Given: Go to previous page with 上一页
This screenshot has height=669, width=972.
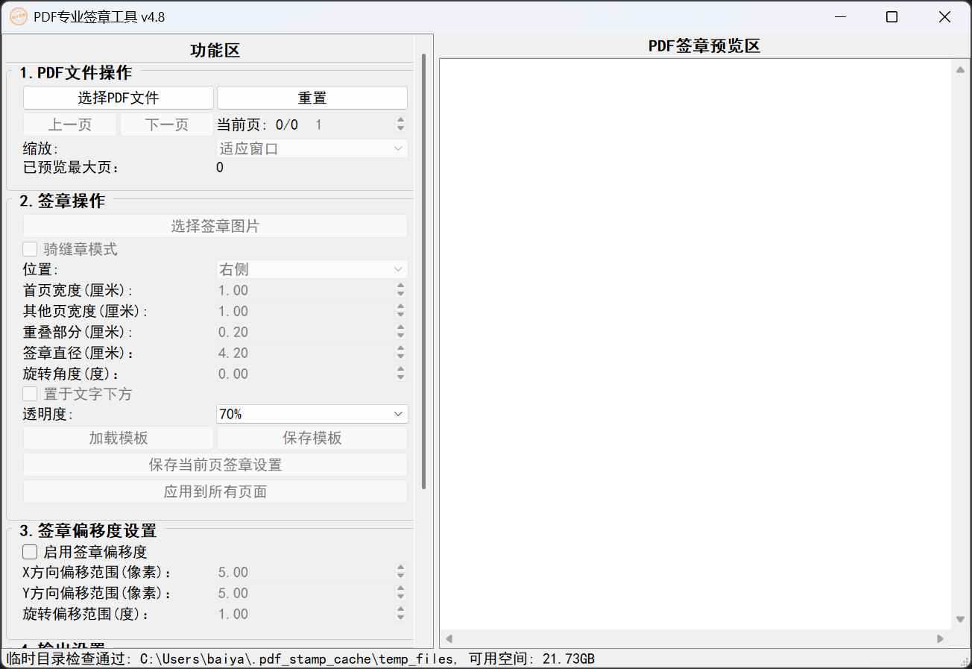Looking at the screenshot, I should tap(69, 124).
